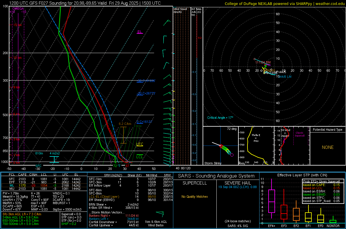Click the 1km & 6km AGL wind barb icon
Screen dimensions: 346x229
[x=160, y=213]
